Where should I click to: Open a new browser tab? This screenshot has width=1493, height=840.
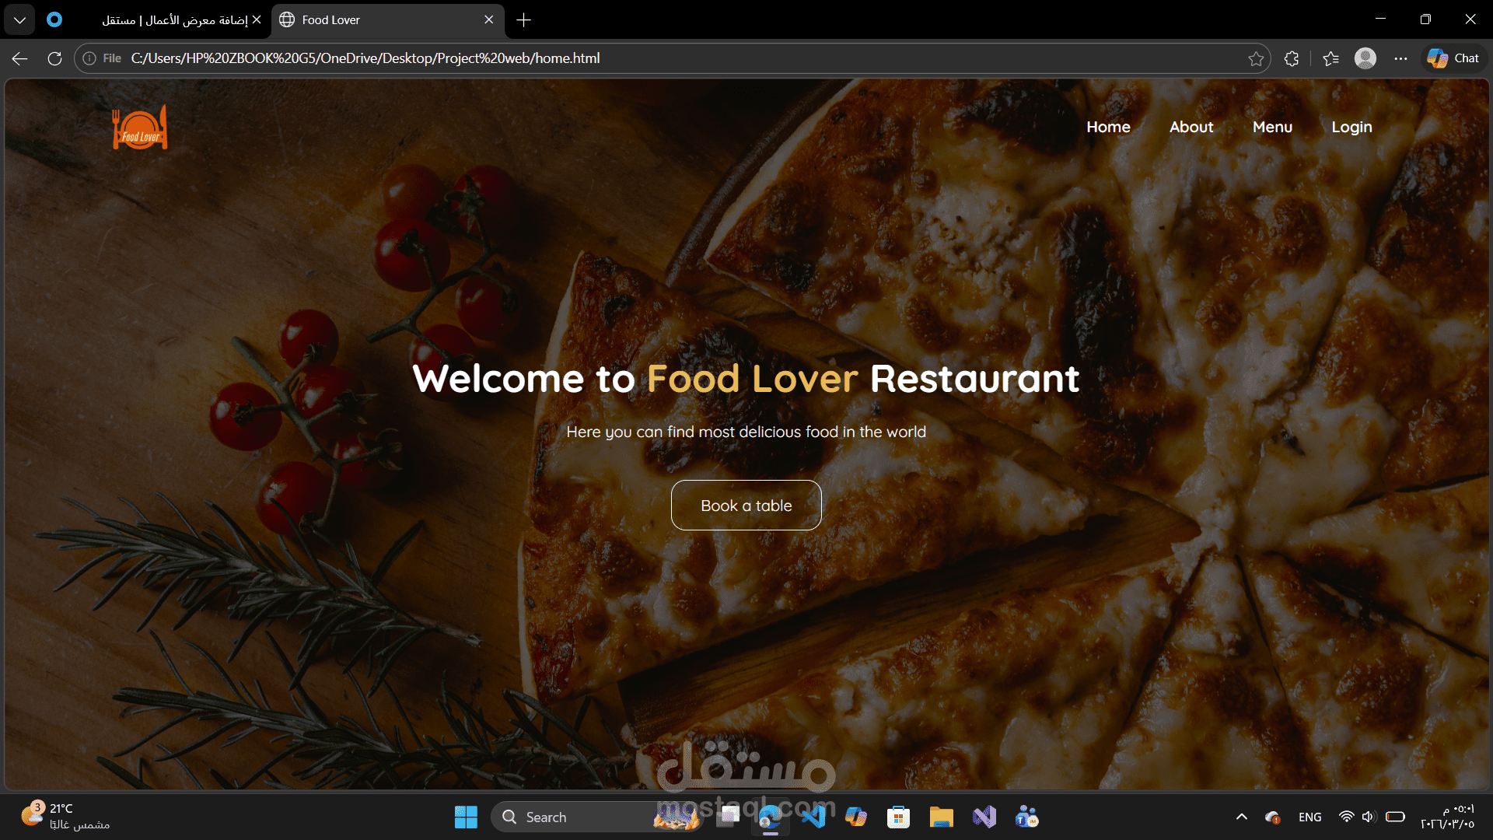[523, 19]
